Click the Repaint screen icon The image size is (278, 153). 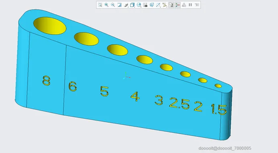[119, 5]
